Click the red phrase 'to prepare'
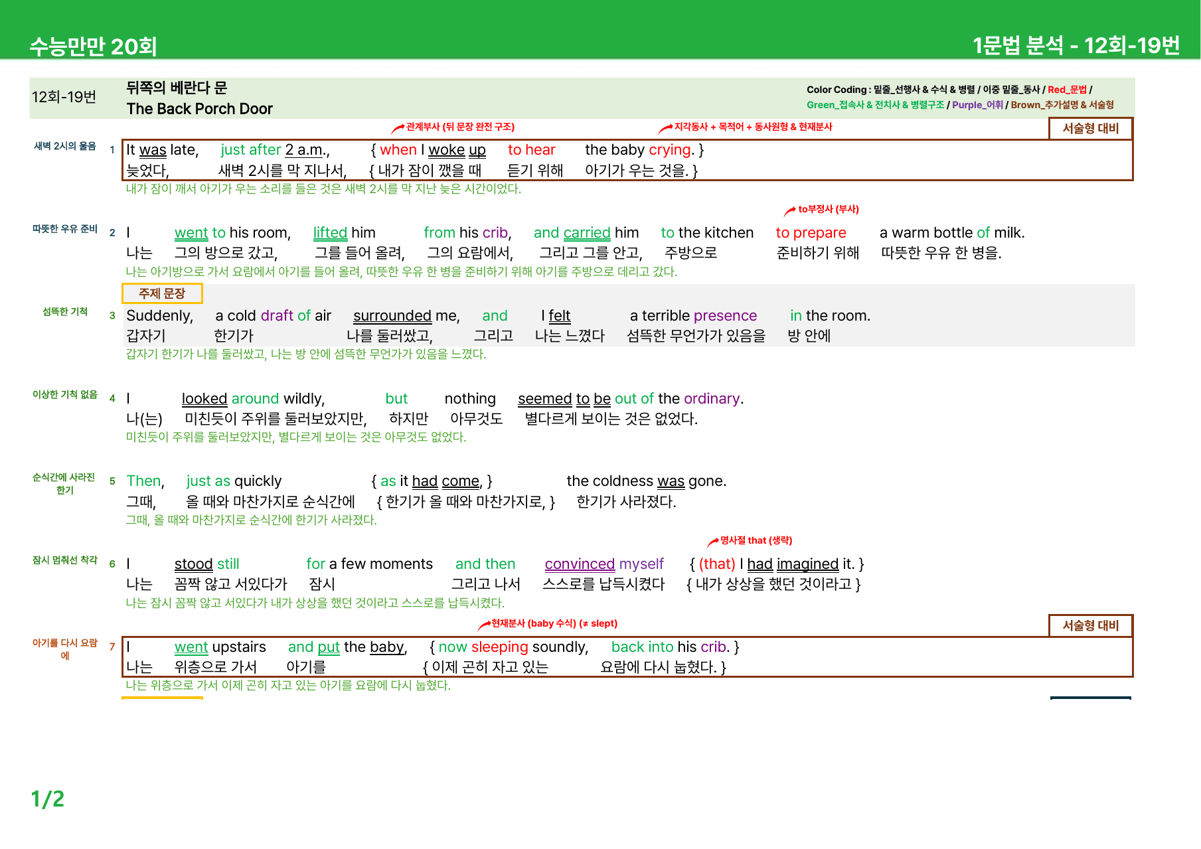 coord(811,233)
